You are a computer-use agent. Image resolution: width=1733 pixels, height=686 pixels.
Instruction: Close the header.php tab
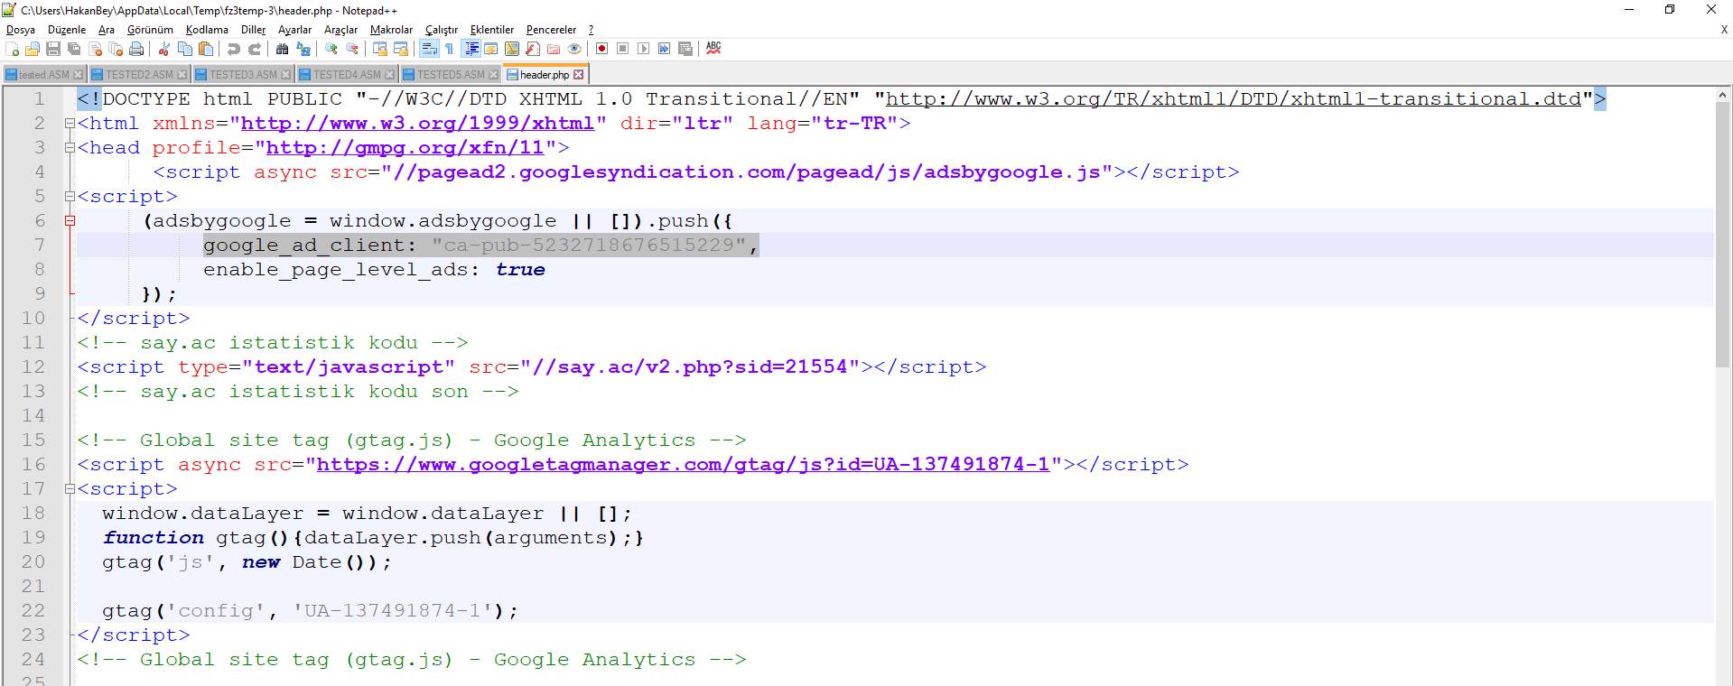point(579,75)
